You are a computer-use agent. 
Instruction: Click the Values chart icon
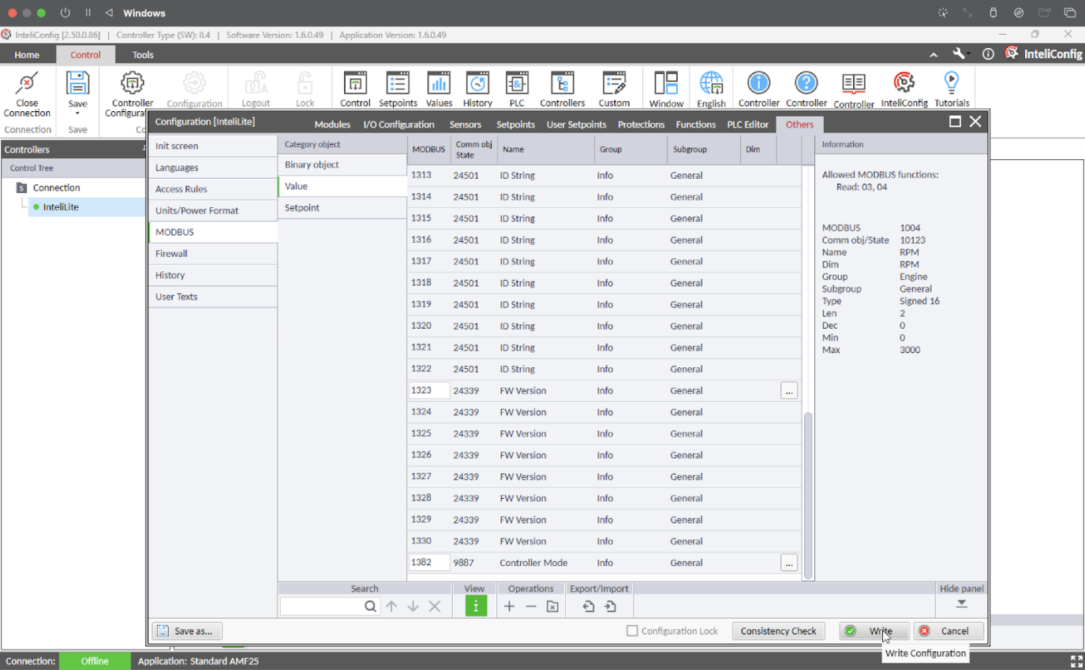pyautogui.click(x=439, y=84)
